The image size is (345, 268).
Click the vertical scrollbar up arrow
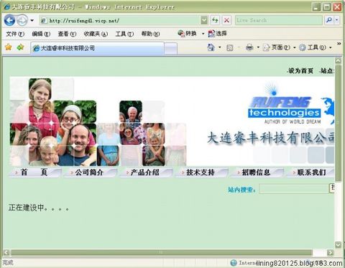(338, 61)
